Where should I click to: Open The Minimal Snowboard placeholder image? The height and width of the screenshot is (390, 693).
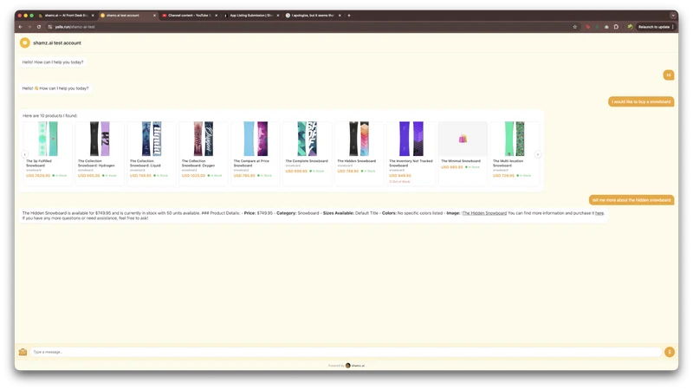pyautogui.click(x=463, y=139)
